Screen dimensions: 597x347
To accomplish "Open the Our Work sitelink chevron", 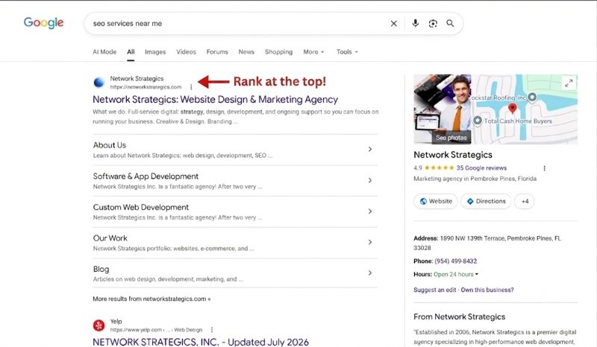I will coord(370,242).
